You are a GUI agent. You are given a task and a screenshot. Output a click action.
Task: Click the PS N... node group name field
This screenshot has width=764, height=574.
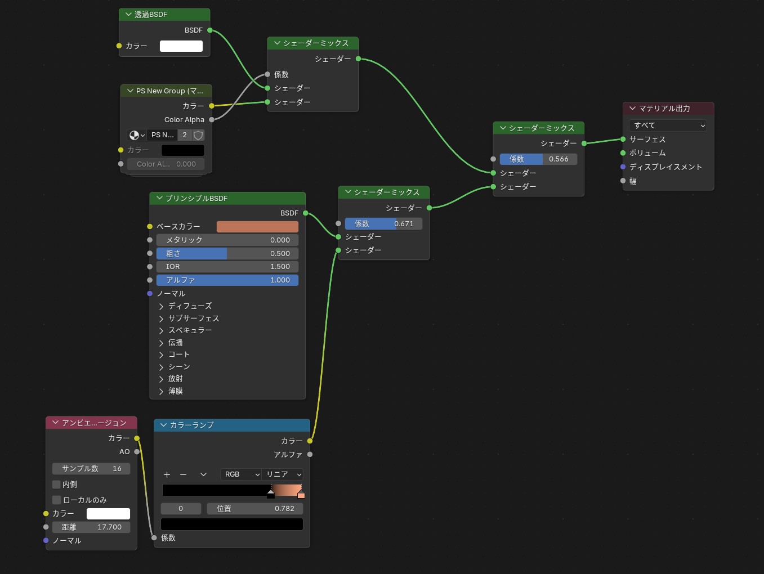click(162, 135)
